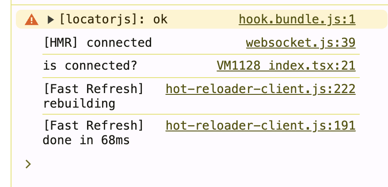The width and height of the screenshot is (388, 187).
Task: Follow the VM1128 index.tsx:21 link
Action: coord(286,66)
